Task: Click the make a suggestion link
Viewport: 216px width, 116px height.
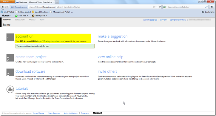Action: pos(112,36)
